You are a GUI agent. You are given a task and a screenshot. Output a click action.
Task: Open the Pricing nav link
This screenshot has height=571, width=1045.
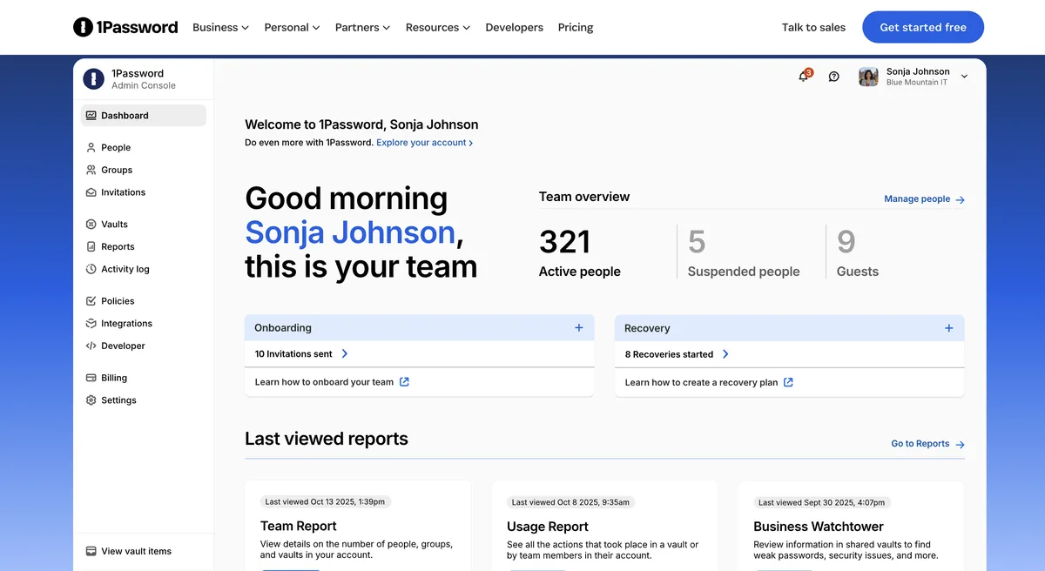point(576,27)
